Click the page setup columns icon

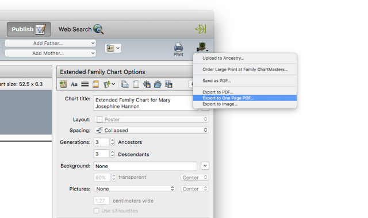[136, 84]
